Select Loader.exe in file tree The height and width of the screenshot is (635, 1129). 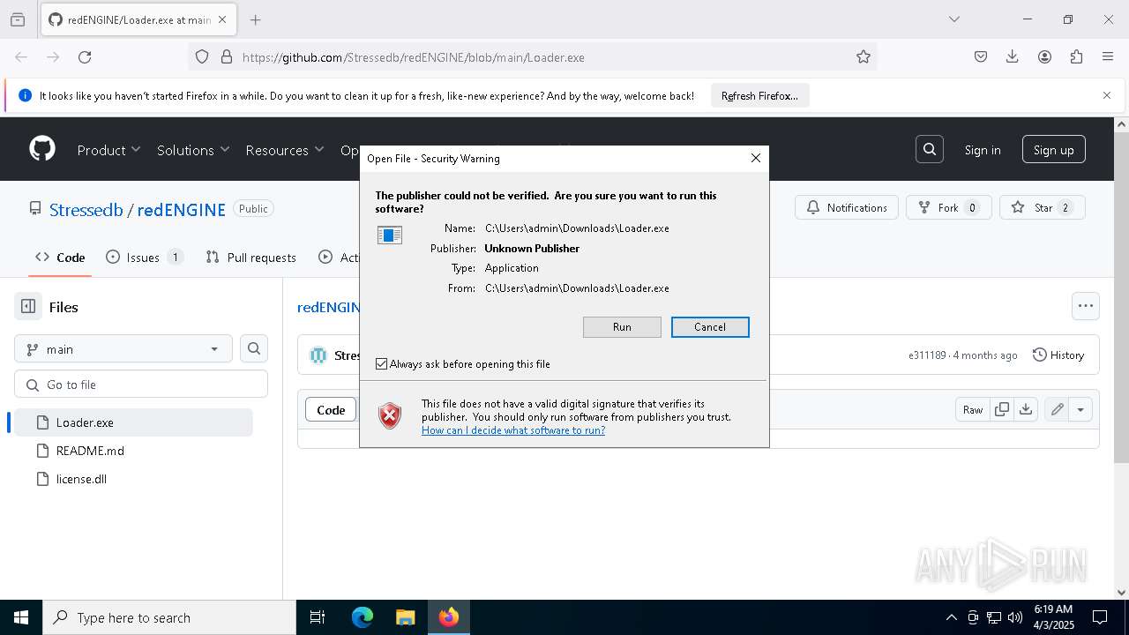point(133,422)
